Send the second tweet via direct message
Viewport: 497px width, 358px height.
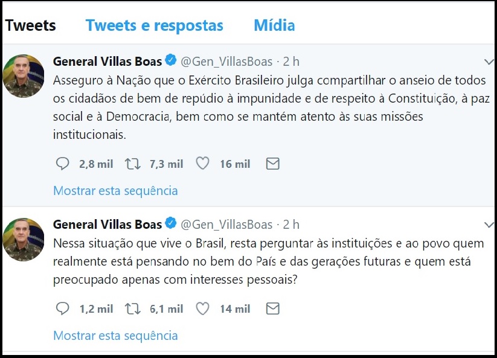(273, 309)
